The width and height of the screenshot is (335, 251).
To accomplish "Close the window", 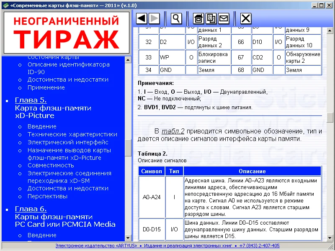I will point(329,5).
